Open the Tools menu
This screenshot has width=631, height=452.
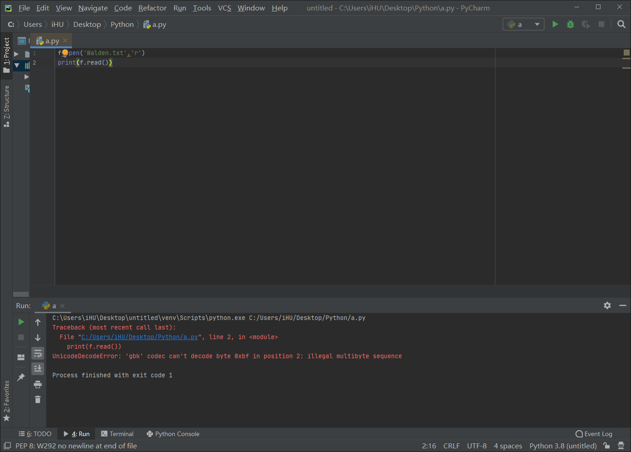coord(202,8)
